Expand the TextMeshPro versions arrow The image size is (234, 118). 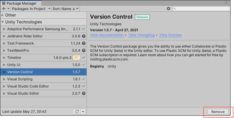point(4,50)
